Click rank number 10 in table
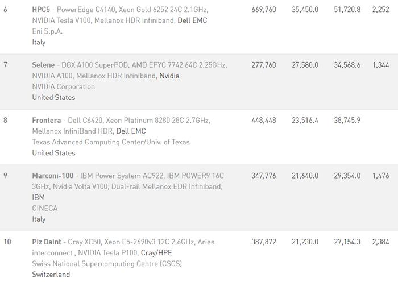Viewport: 398px width, 282px height. [7, 242]
